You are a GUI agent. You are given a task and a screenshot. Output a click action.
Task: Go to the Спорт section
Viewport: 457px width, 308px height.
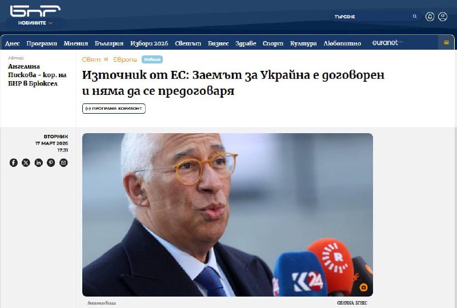click(273, 43)
